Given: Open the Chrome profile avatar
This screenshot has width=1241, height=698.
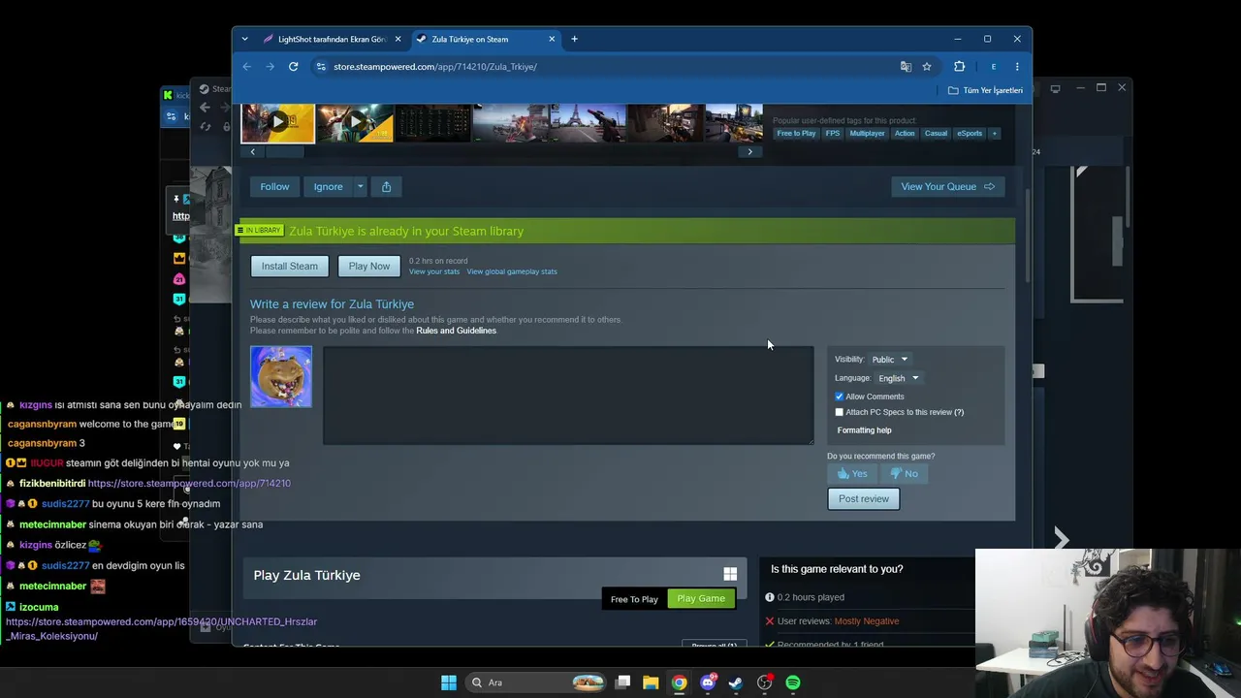Looking at the screenshot, I should click(x=993, y=67).
